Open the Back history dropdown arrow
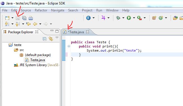Screen dimensions: 183x106 (x=40, y=24)
